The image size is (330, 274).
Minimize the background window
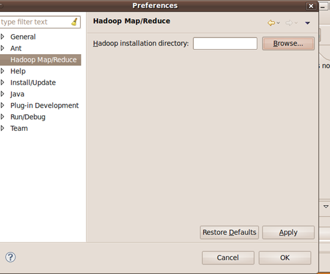tap(323, 7)
